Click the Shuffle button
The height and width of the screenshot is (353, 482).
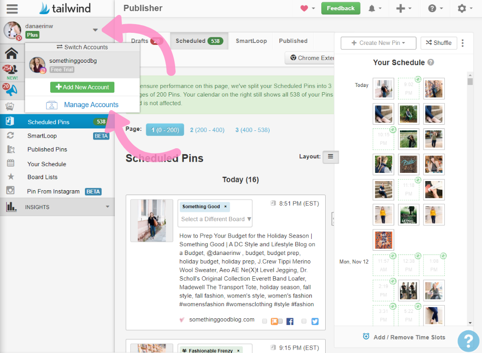439,43
